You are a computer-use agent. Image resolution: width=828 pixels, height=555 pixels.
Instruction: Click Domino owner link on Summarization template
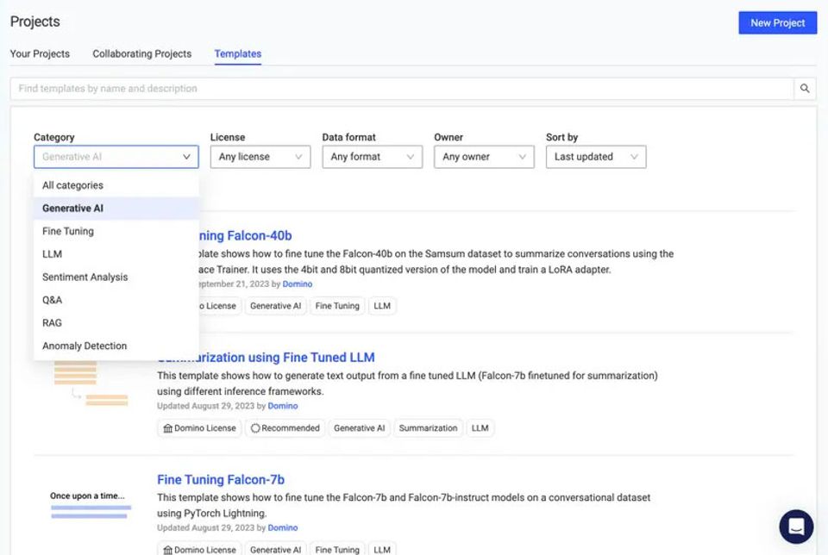[283, 406]
